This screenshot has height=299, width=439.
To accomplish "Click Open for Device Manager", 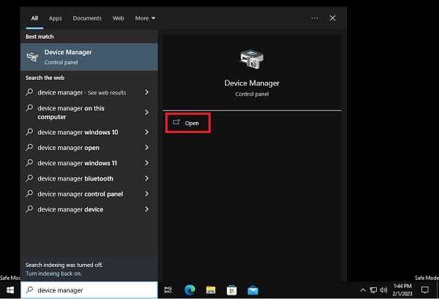I will coord(188,123).
